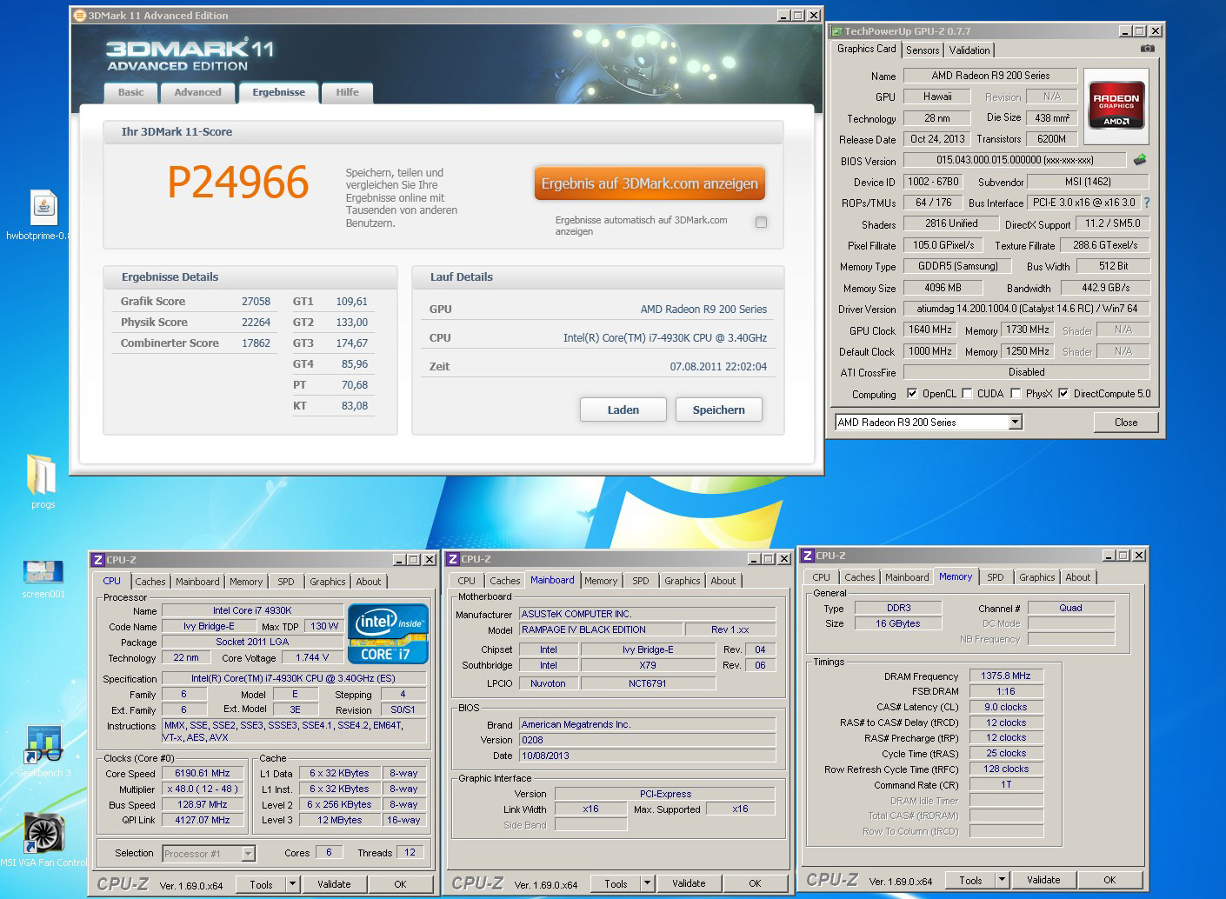Click the Close button in GPU-Z

pos(1126,423)
